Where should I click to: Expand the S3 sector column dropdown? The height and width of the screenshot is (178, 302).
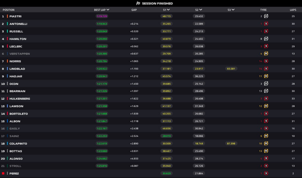(233, 10)
